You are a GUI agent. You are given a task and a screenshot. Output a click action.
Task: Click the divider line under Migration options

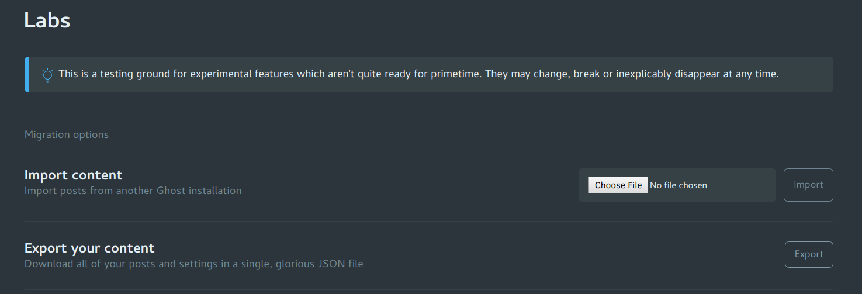click(429, 148)
